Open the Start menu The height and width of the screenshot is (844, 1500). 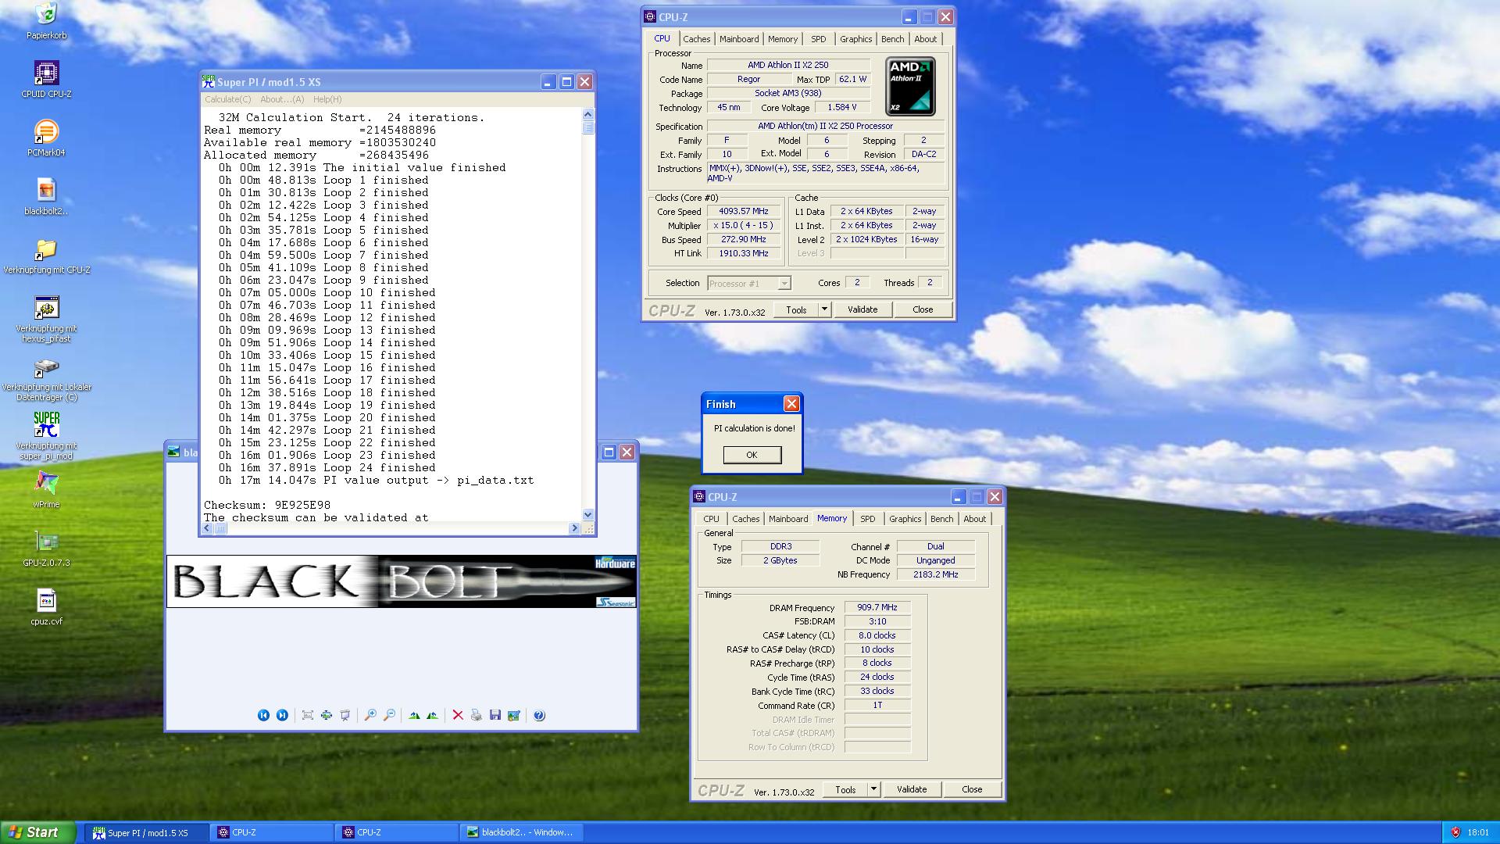pyautogui.click(x=38, y=832)
